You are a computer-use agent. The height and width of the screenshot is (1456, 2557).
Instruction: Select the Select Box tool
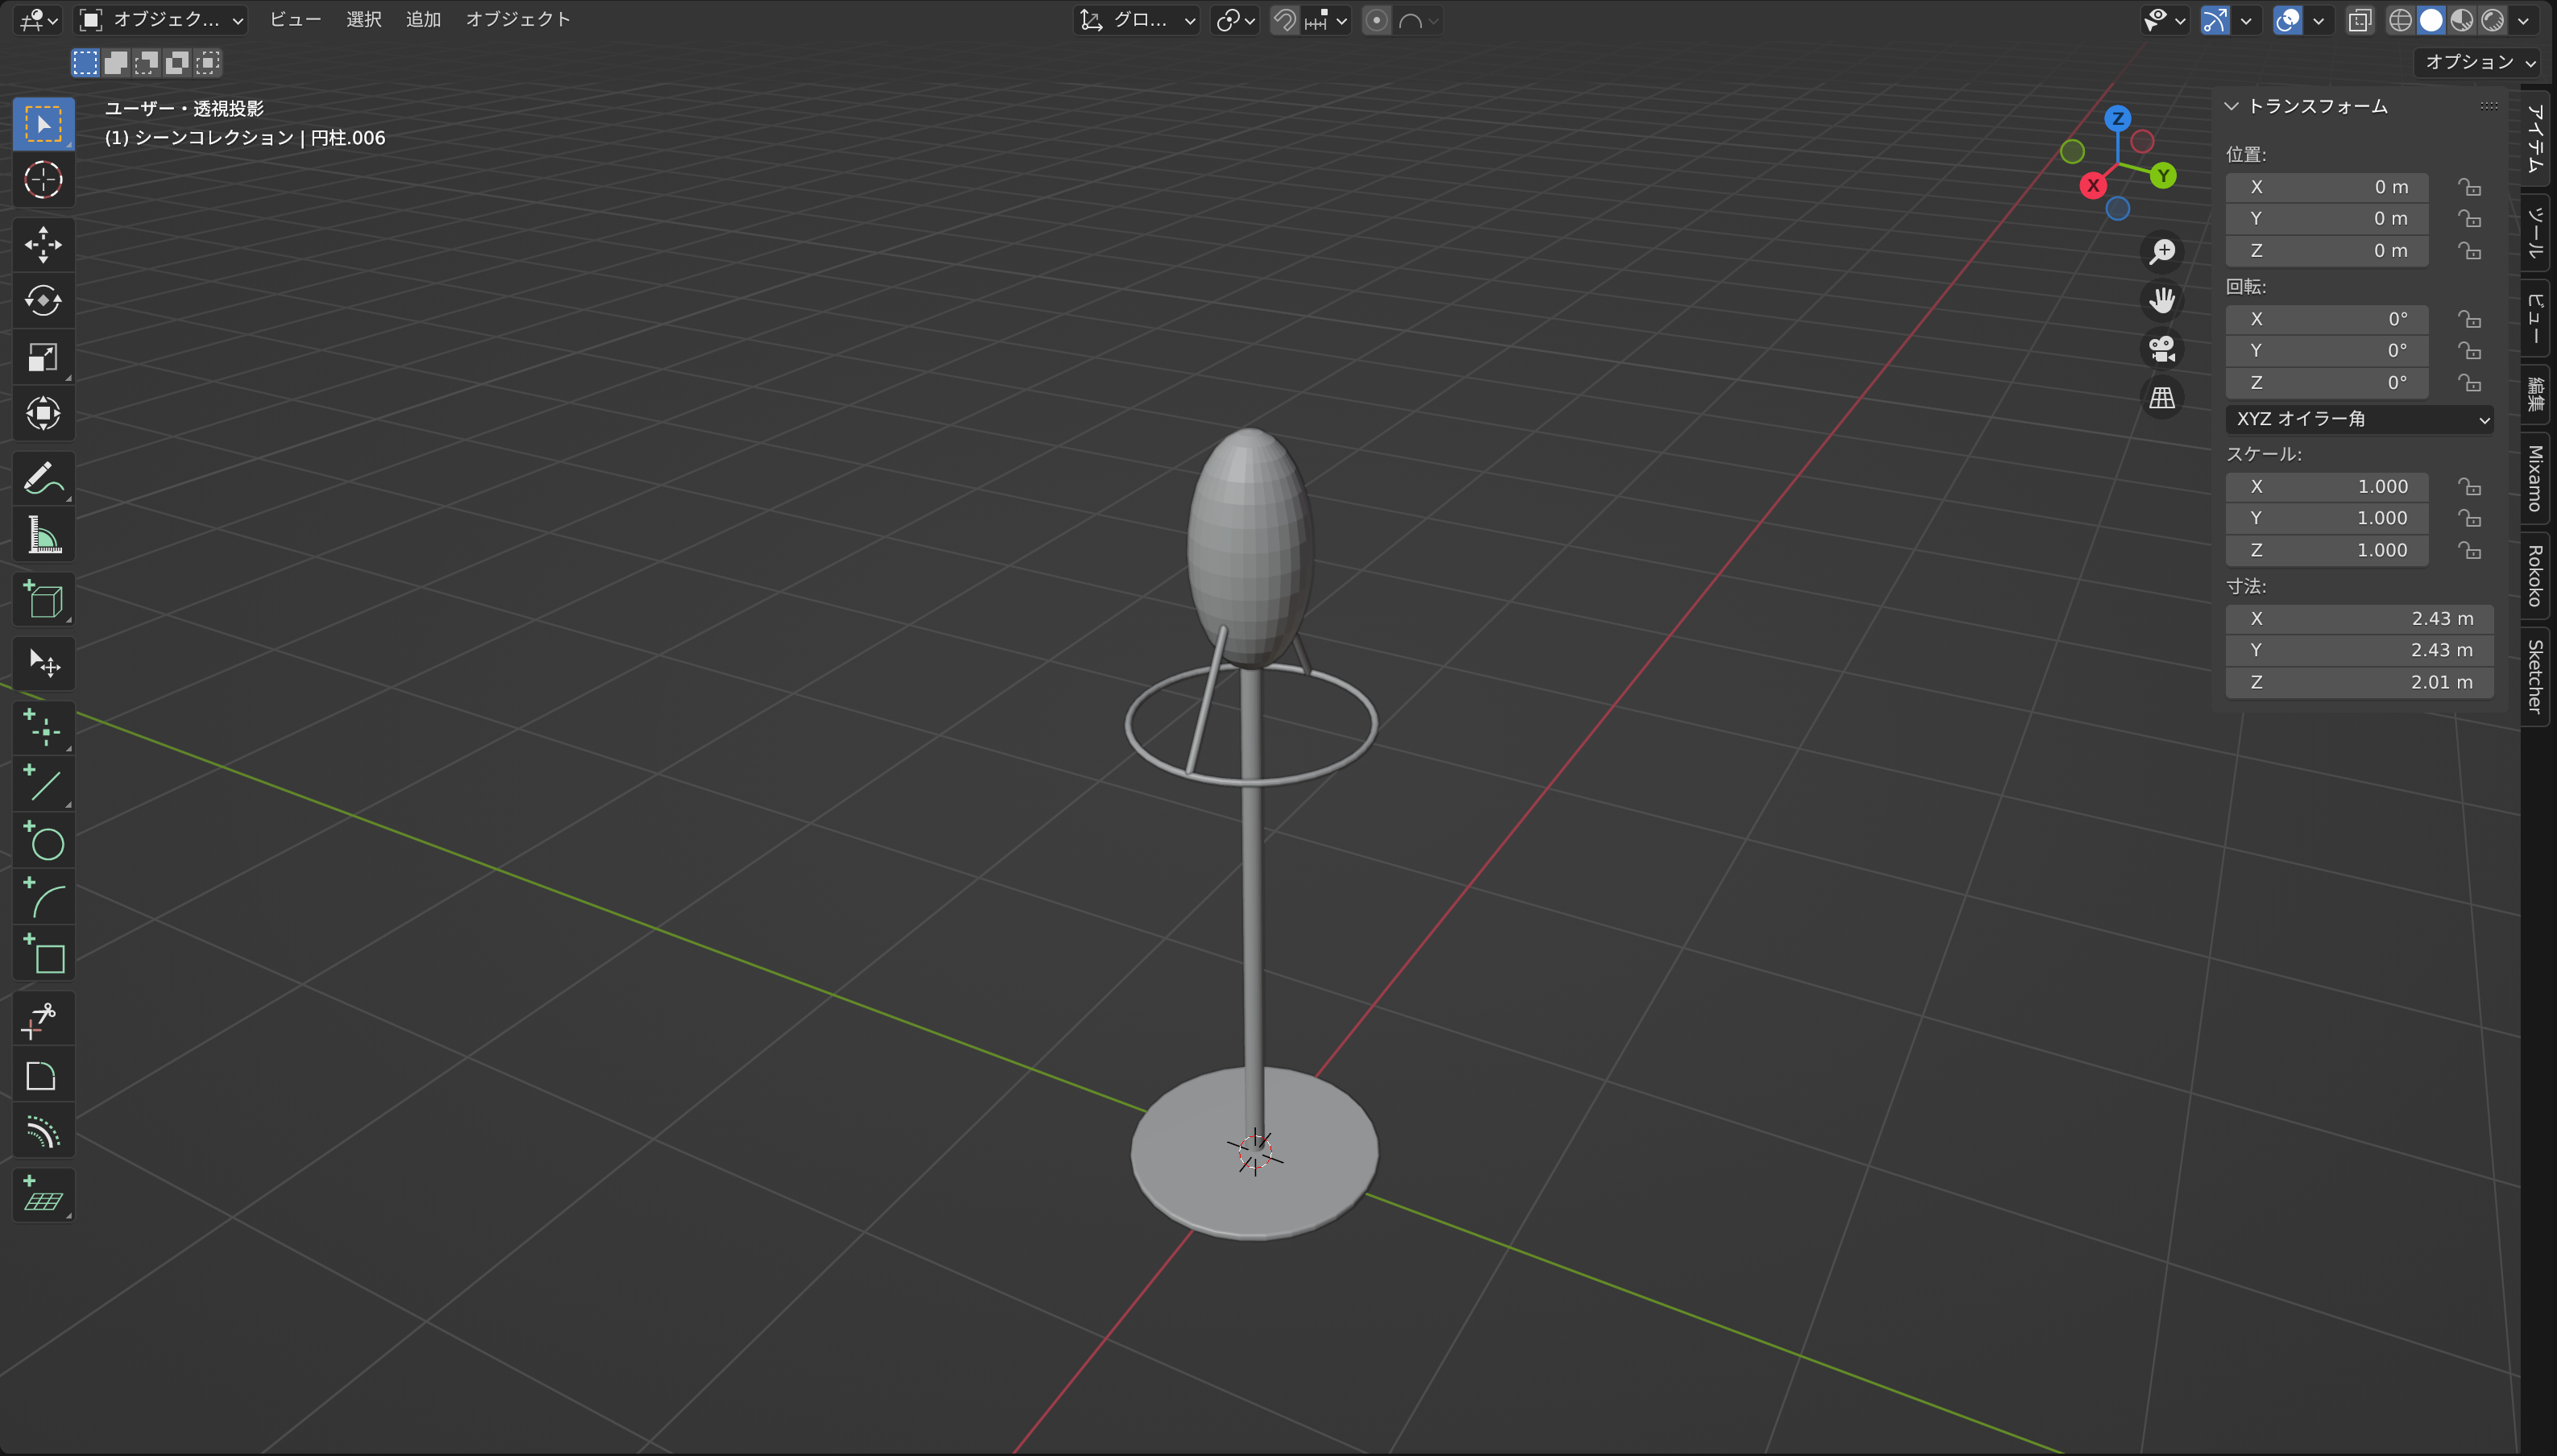pos(43,124)
